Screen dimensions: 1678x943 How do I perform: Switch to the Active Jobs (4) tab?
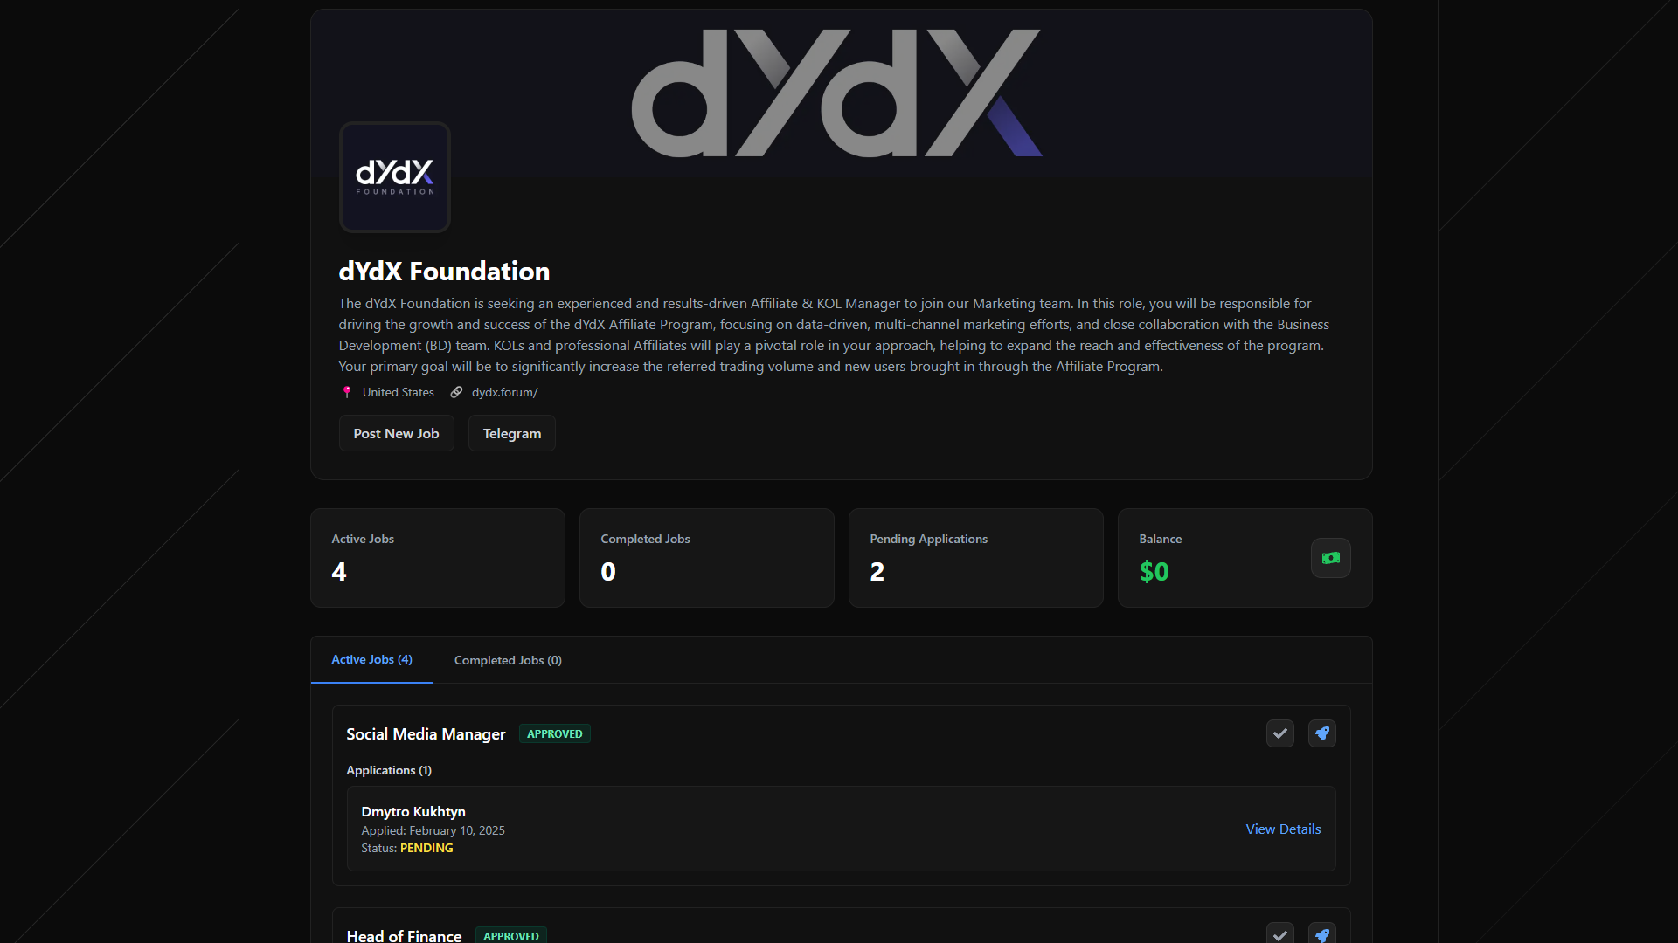pyautogui.click(x=372, y=659)
